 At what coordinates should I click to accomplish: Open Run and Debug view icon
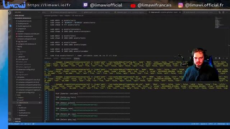[10, 31]
